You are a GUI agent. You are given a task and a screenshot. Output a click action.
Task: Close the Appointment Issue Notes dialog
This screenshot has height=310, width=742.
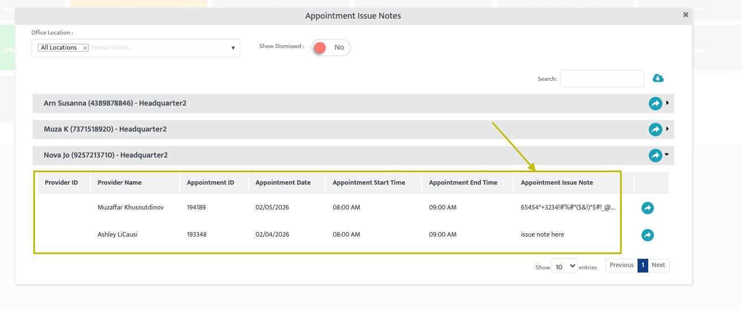[686, 15]
